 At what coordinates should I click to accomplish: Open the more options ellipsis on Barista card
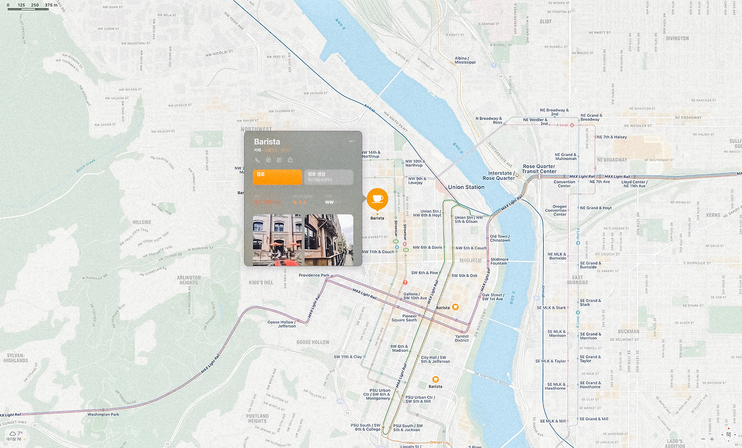(x=351, y=141)
